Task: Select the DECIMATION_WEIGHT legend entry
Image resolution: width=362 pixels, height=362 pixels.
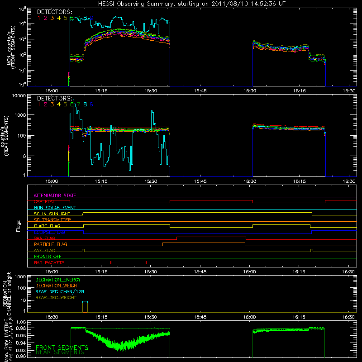Action: [57, 286]
